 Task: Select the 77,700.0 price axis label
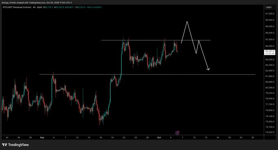point(270,104)
